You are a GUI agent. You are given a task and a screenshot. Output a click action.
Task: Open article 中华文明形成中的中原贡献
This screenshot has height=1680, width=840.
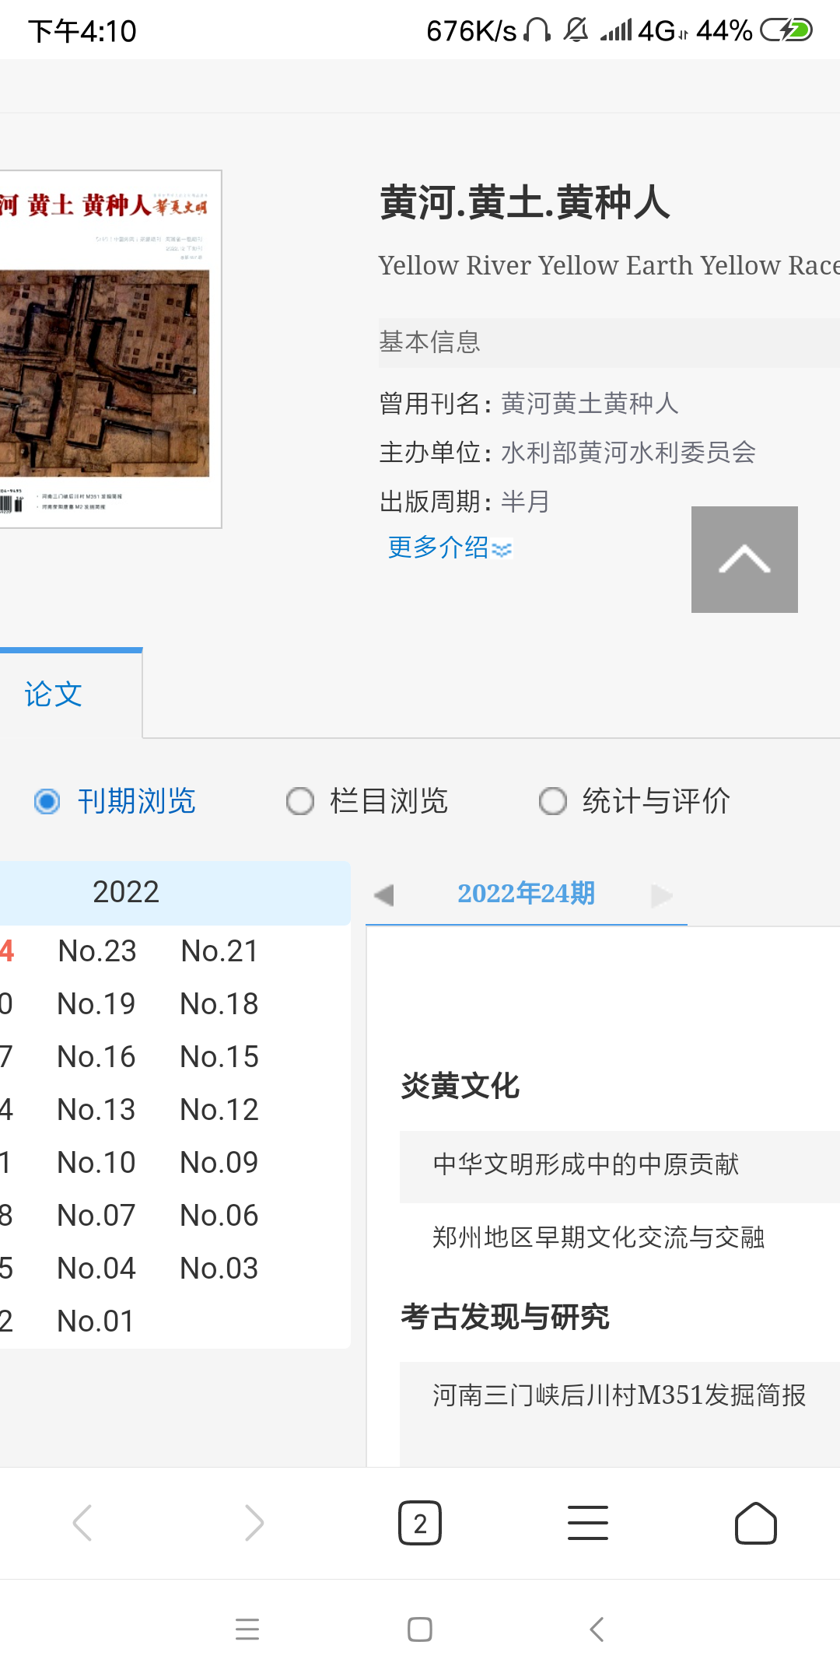[x=586, y=1164]
